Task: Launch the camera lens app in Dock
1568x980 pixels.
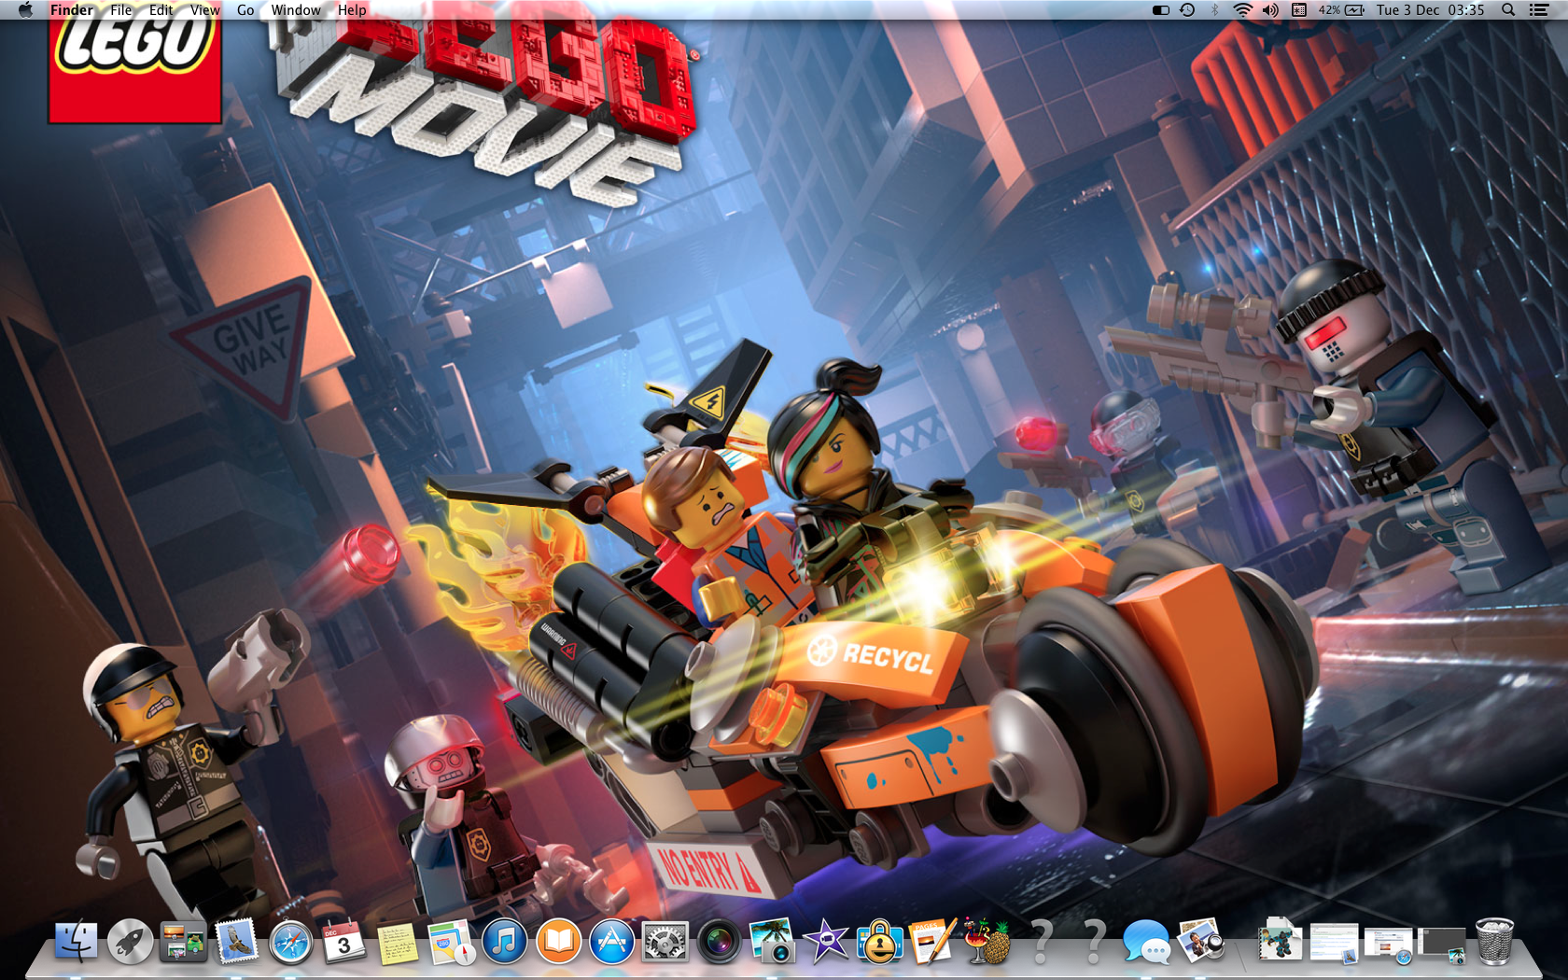Action: coord(719,941)
